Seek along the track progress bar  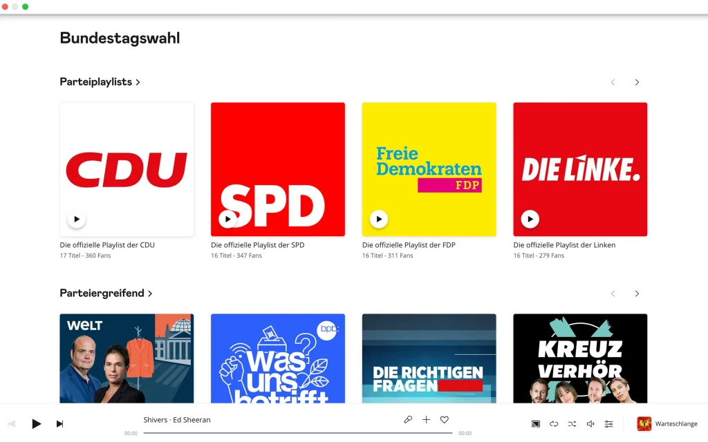[x=298, y=433]
